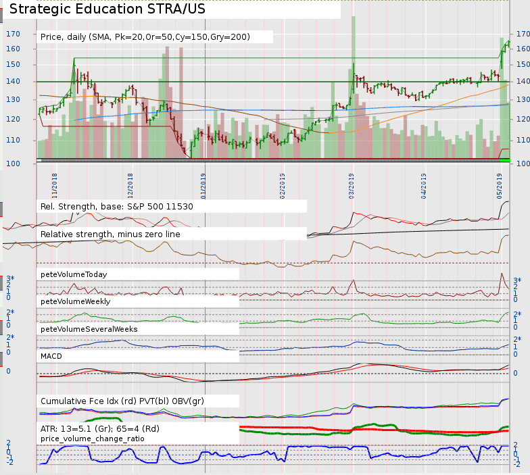Click the bright green marker ending the price panel baseline

(504, 160)
